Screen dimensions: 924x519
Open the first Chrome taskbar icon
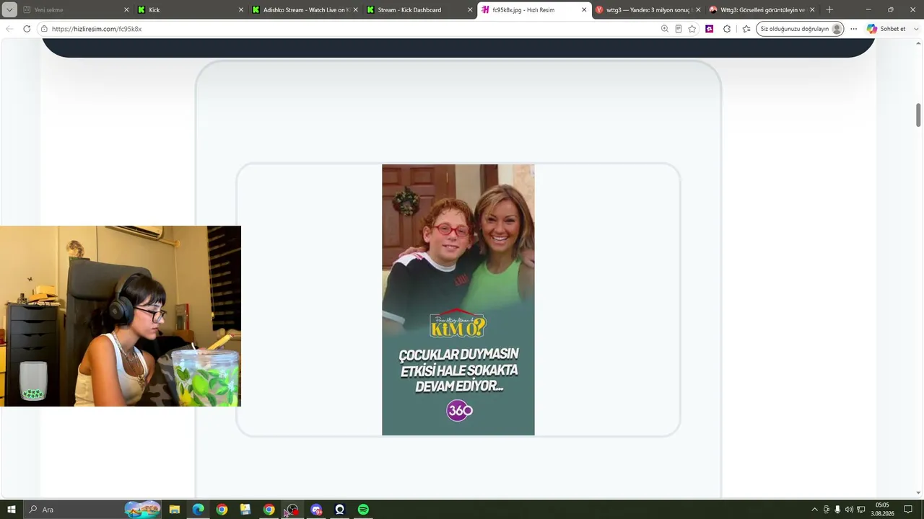coord(222,510)
